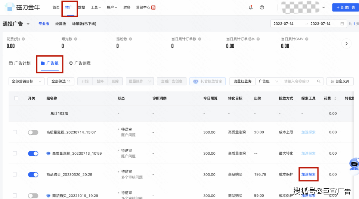Open the notification bell
359x199 pixels.
(x=251, y=7)
